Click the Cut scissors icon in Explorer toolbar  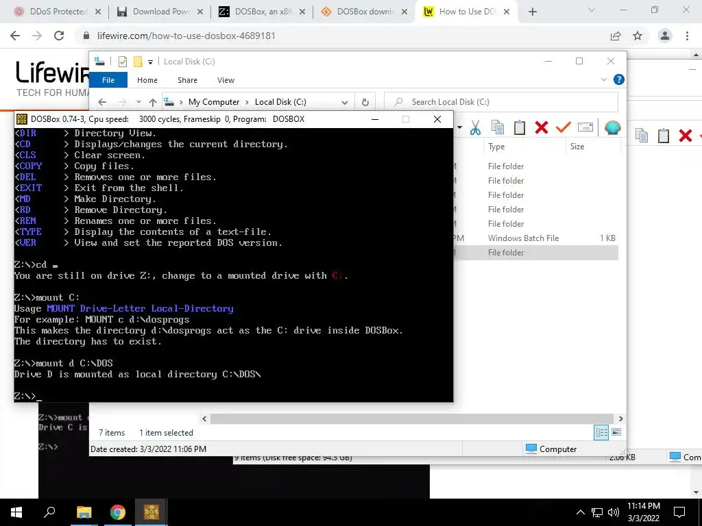pyautogui.click(x=475, y=128)
